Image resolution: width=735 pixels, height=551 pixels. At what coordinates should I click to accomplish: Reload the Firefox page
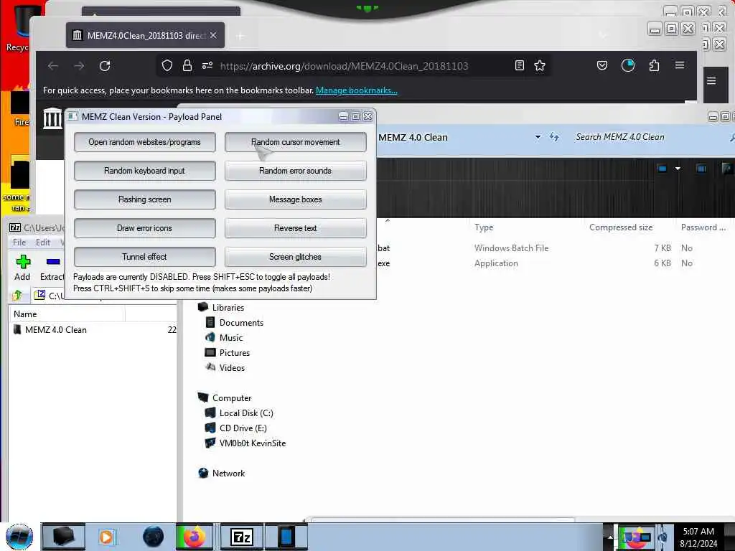click(105, 65)
